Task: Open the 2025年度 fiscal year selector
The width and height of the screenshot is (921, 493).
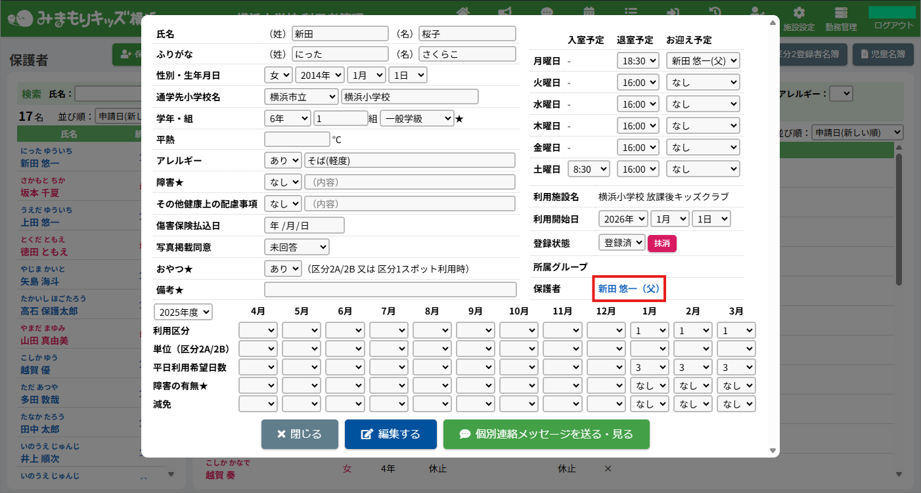Action: click(183, 311)
